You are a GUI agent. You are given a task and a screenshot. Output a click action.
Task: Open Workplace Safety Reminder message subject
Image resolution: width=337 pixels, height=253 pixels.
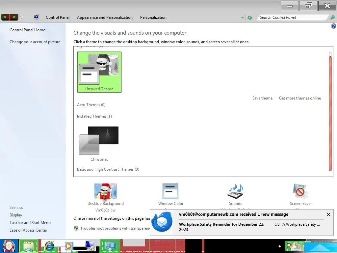[x=221, y=227]
